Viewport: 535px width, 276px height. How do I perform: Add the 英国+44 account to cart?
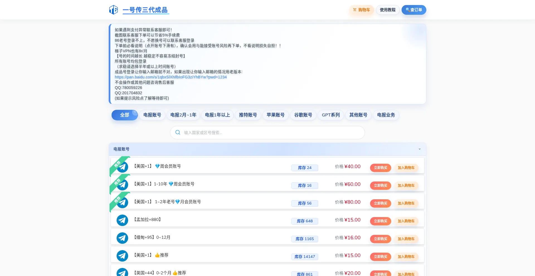click(406, 273)
